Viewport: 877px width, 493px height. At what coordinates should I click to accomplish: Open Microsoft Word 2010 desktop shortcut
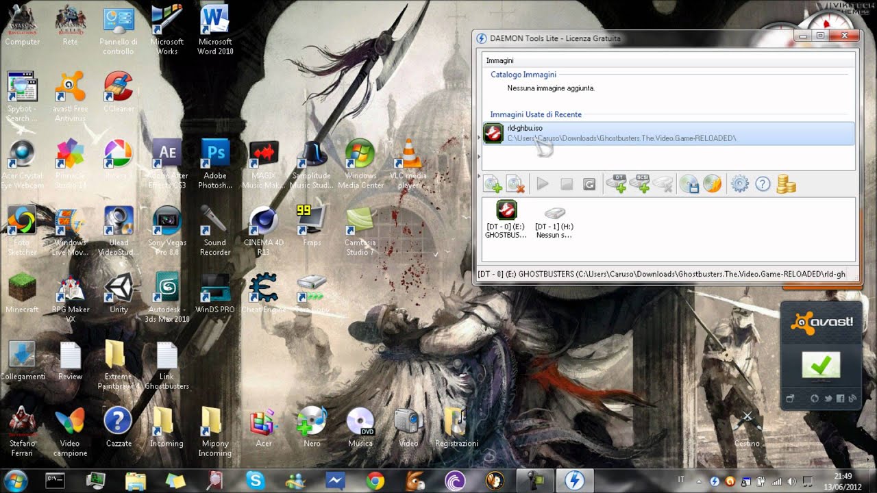[215, 30]
